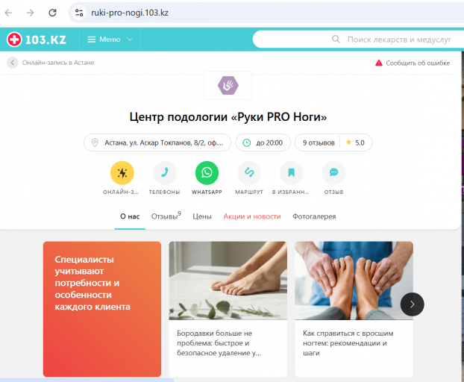Click the yellow online booking lightning icon
Screen dimensions: 464x382
122,173
